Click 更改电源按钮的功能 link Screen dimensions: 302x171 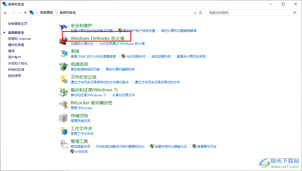pos(85,69)
